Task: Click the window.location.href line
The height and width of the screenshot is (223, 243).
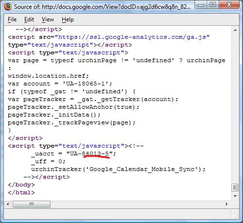Action: pyautogui.click(x=48, y=76)
